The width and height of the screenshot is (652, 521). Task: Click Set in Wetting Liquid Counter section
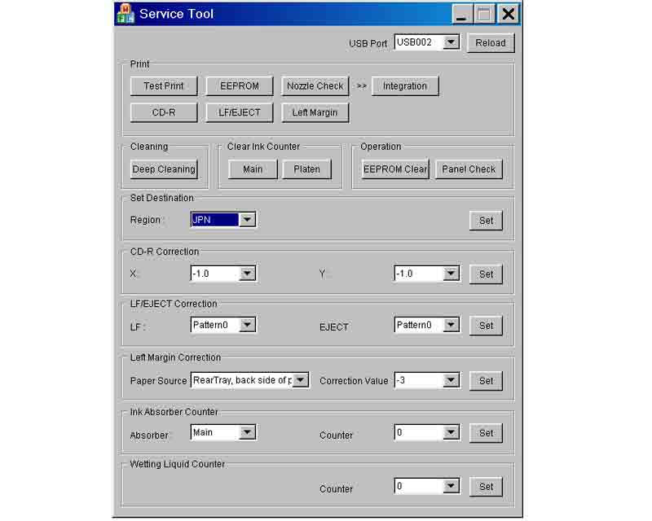486,487
